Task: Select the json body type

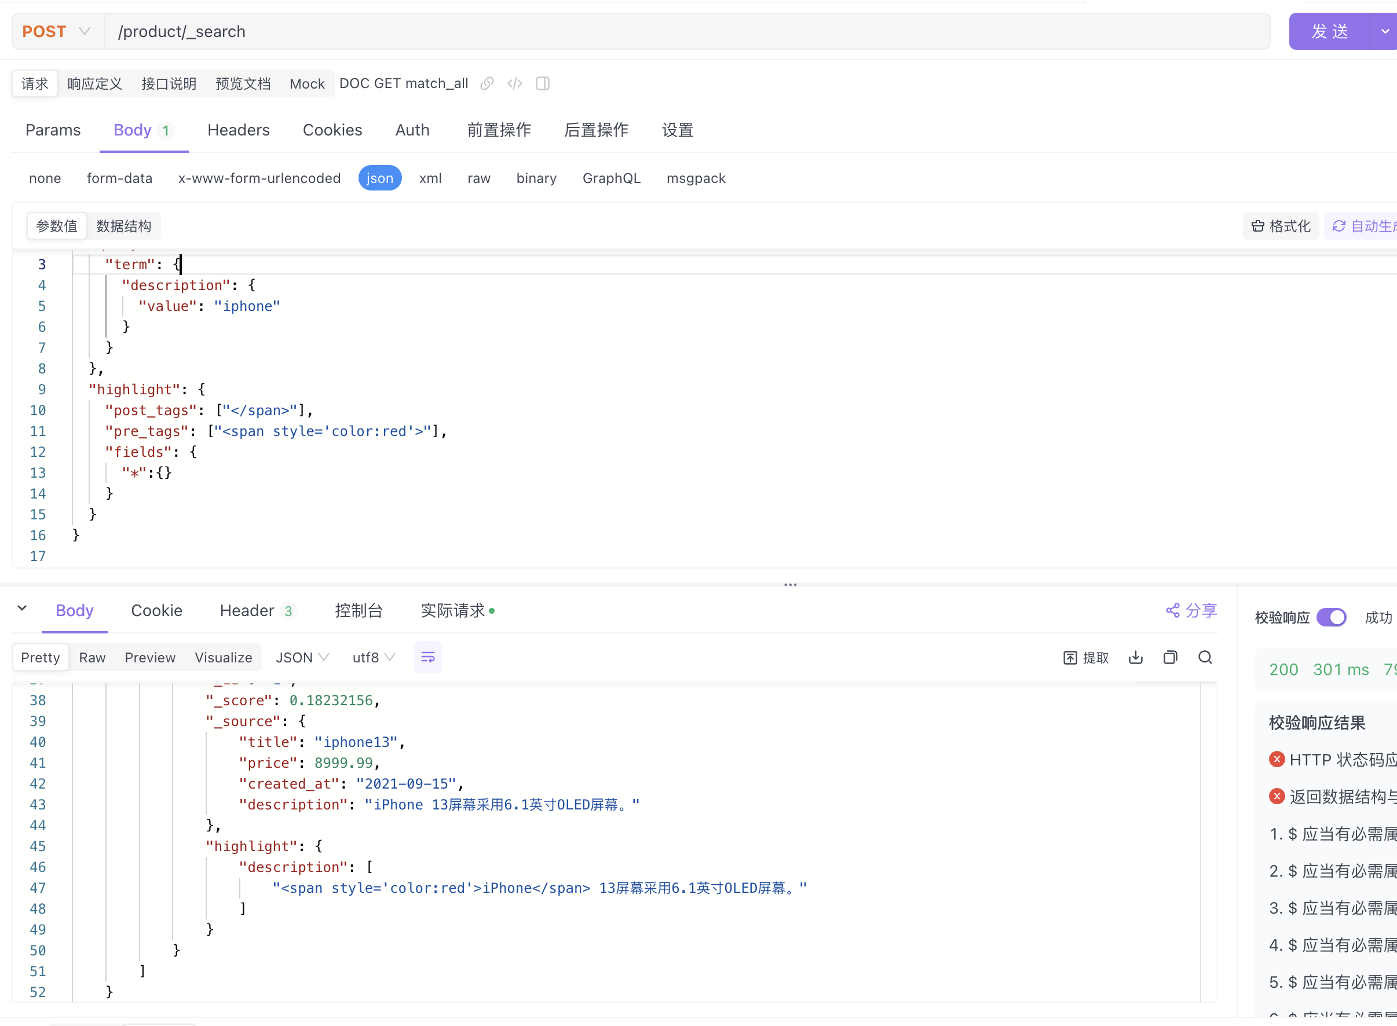Action: click(x=379, y=178)
